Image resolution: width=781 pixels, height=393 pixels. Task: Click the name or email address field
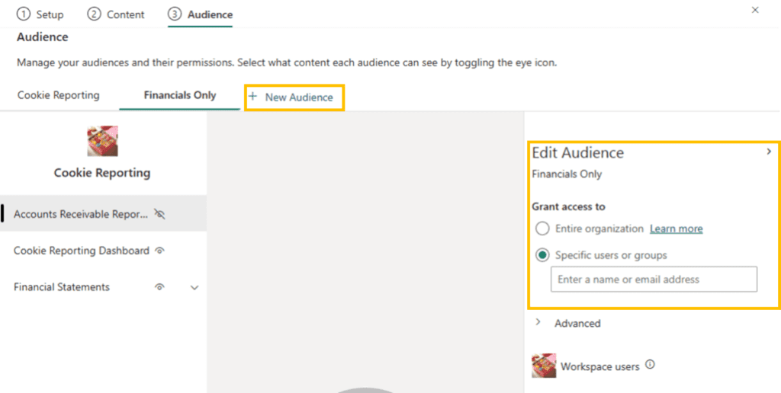654,280
